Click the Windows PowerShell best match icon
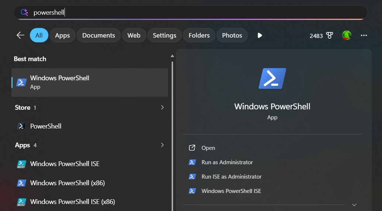382x211 pixels. [21, 82]
